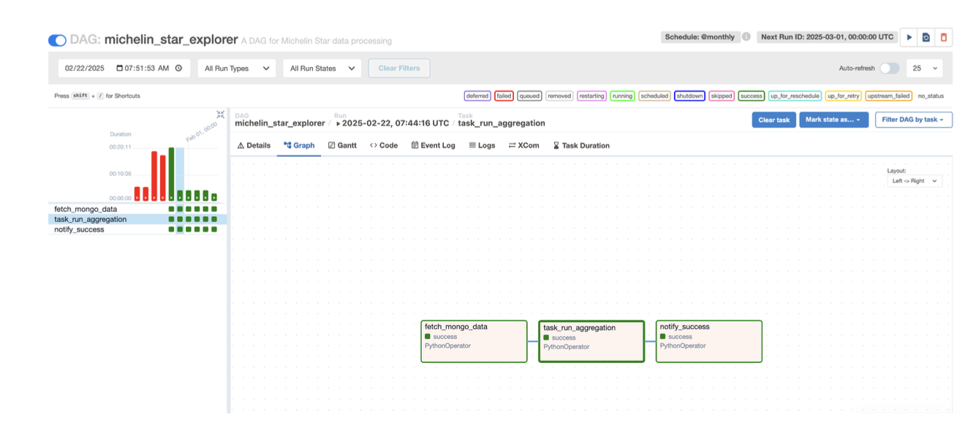Click the DAG title michelin_star_explorer heading
The image size is (968, 428).
point(171,39)
